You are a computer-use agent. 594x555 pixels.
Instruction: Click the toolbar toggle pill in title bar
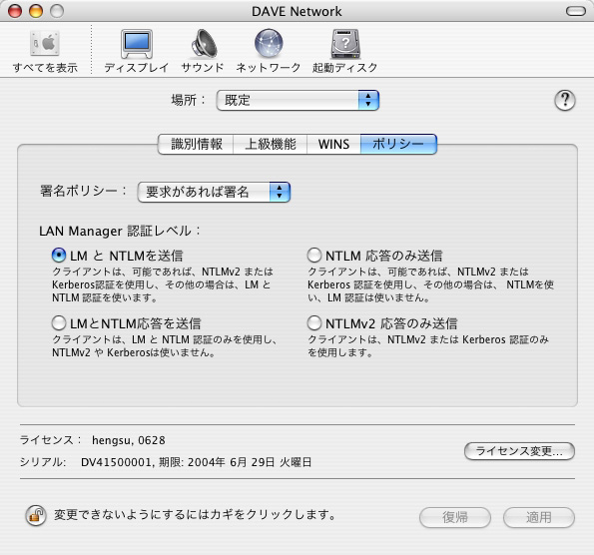tap(576, 11)
